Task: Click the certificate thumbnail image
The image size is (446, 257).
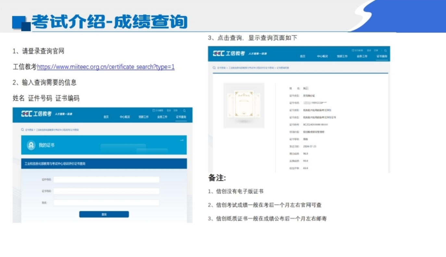Action: [244, 105]
